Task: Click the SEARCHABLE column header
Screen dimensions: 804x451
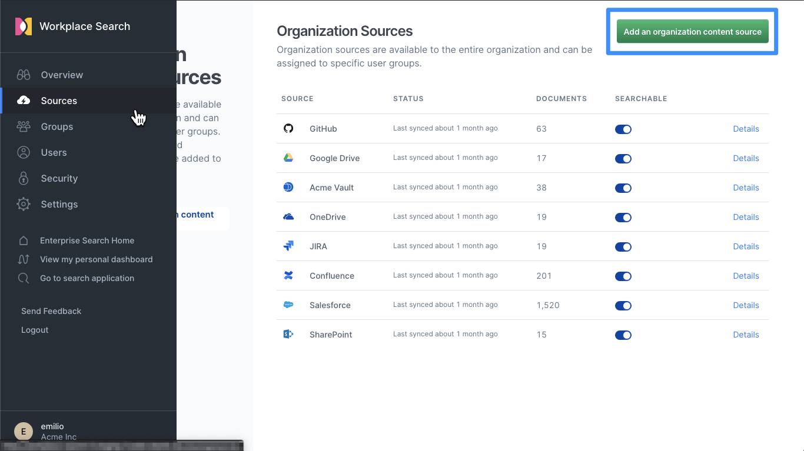Action: (641, 99)
